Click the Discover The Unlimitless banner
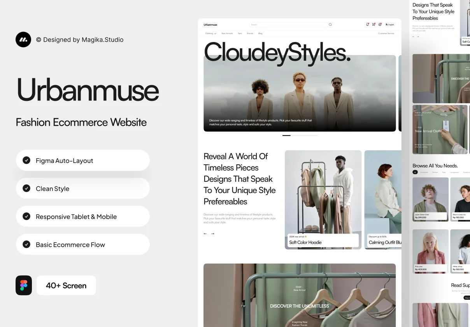The width and height of the screenshot is (470, 327). pos(300,295)
